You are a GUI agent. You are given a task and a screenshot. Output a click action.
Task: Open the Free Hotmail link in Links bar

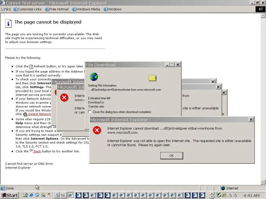pos(57,9)
